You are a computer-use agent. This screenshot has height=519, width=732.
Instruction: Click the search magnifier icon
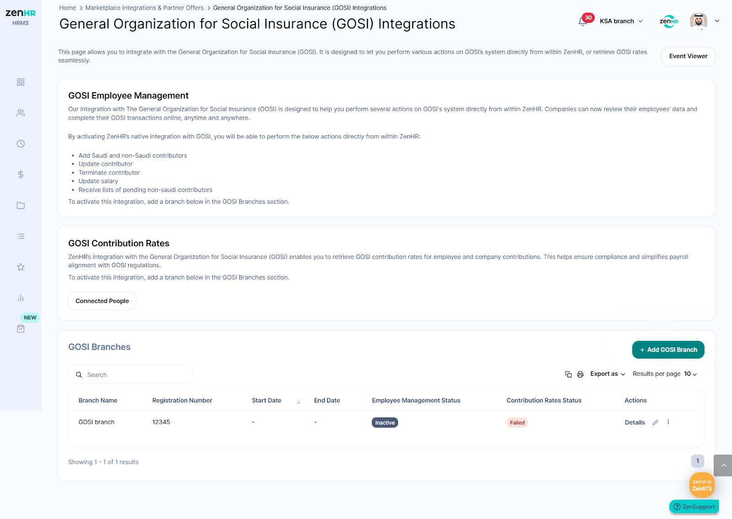click(79, 375)
